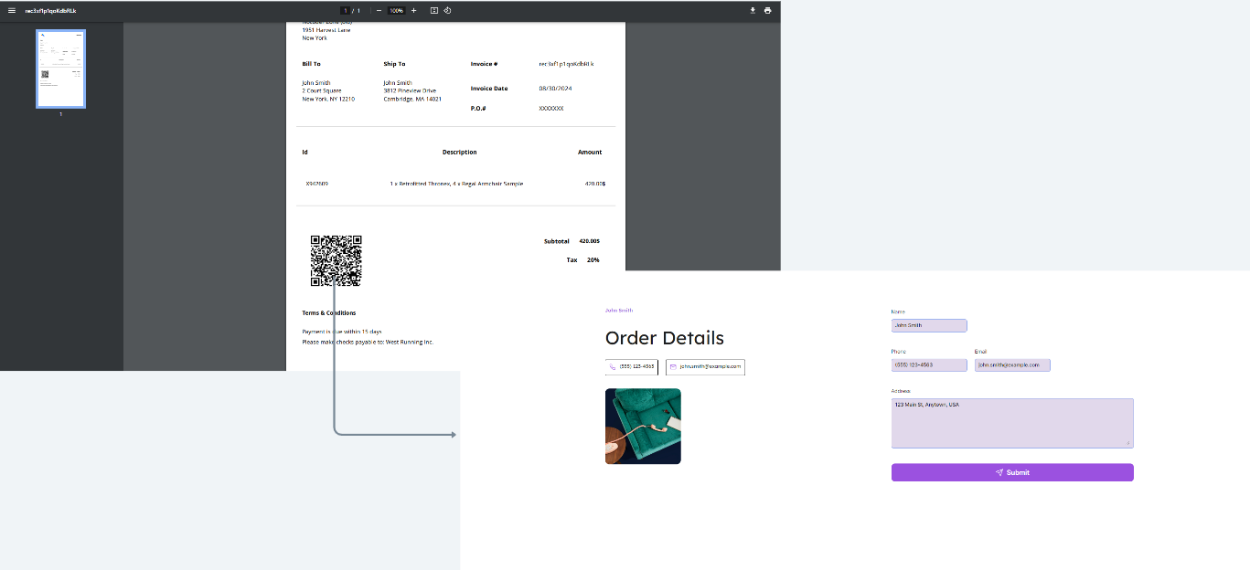Click the email chip under Order Details

[705, 366]
